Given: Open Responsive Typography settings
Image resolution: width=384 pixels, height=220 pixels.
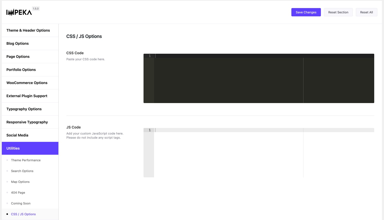Looking at the screenshot, I should point(27,122).
